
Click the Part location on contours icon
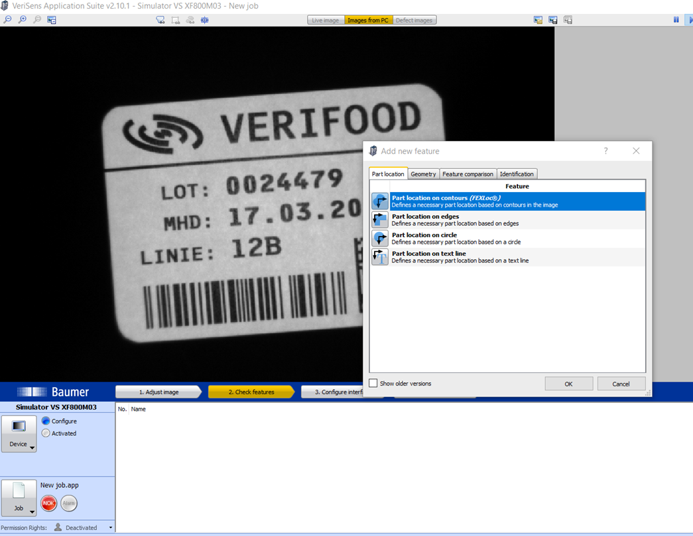379,201
